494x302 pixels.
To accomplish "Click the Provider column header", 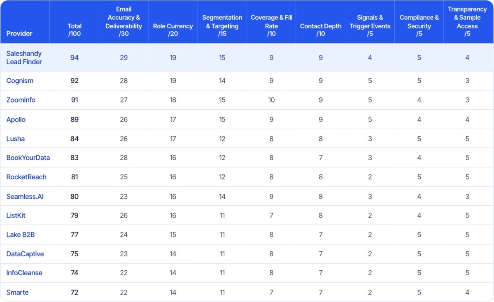I will [19, 33].
